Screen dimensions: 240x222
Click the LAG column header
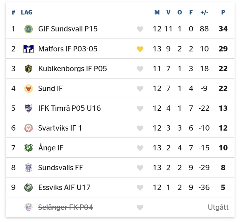pos(26,12)
